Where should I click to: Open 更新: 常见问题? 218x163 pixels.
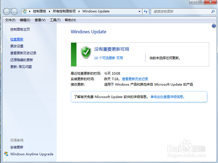(x=21, y=67)
